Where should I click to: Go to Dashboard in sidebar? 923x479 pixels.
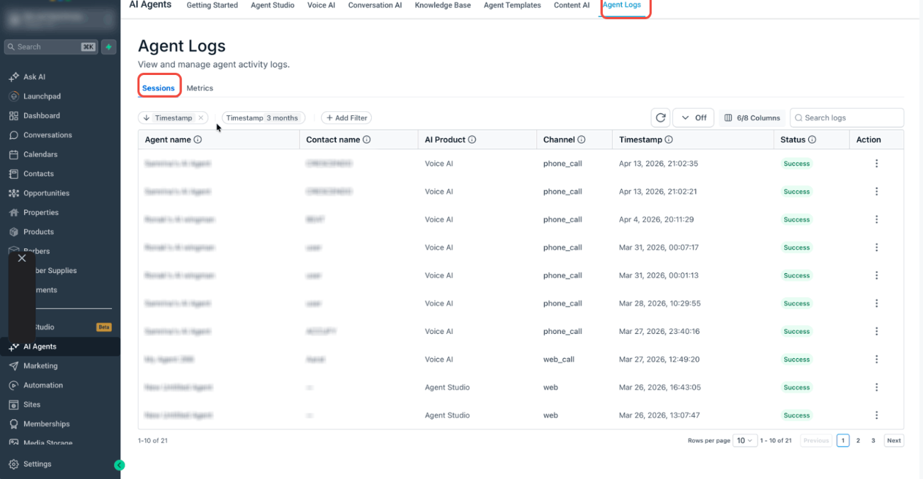pos(41,115)
